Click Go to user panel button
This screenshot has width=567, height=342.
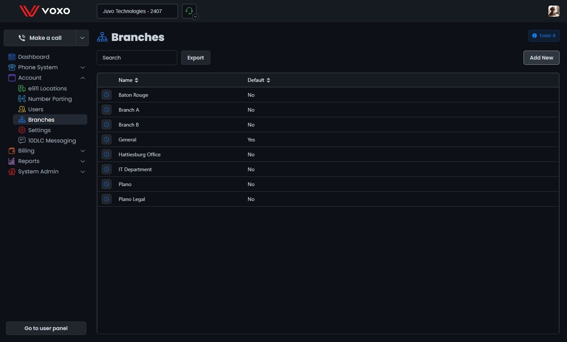coord(46,328)
